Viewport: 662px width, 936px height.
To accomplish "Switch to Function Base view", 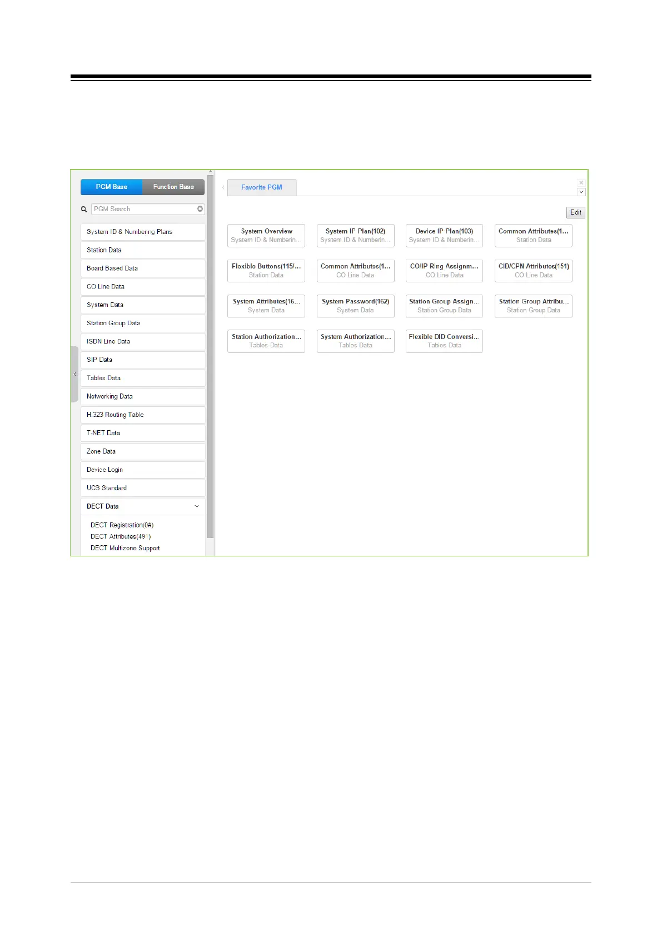I will 173,187.
